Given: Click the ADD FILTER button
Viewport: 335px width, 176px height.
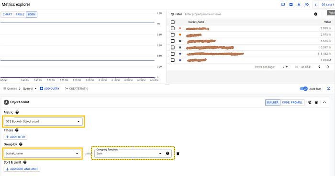Looking at the screenshot, I should click(x=15, y=137).
